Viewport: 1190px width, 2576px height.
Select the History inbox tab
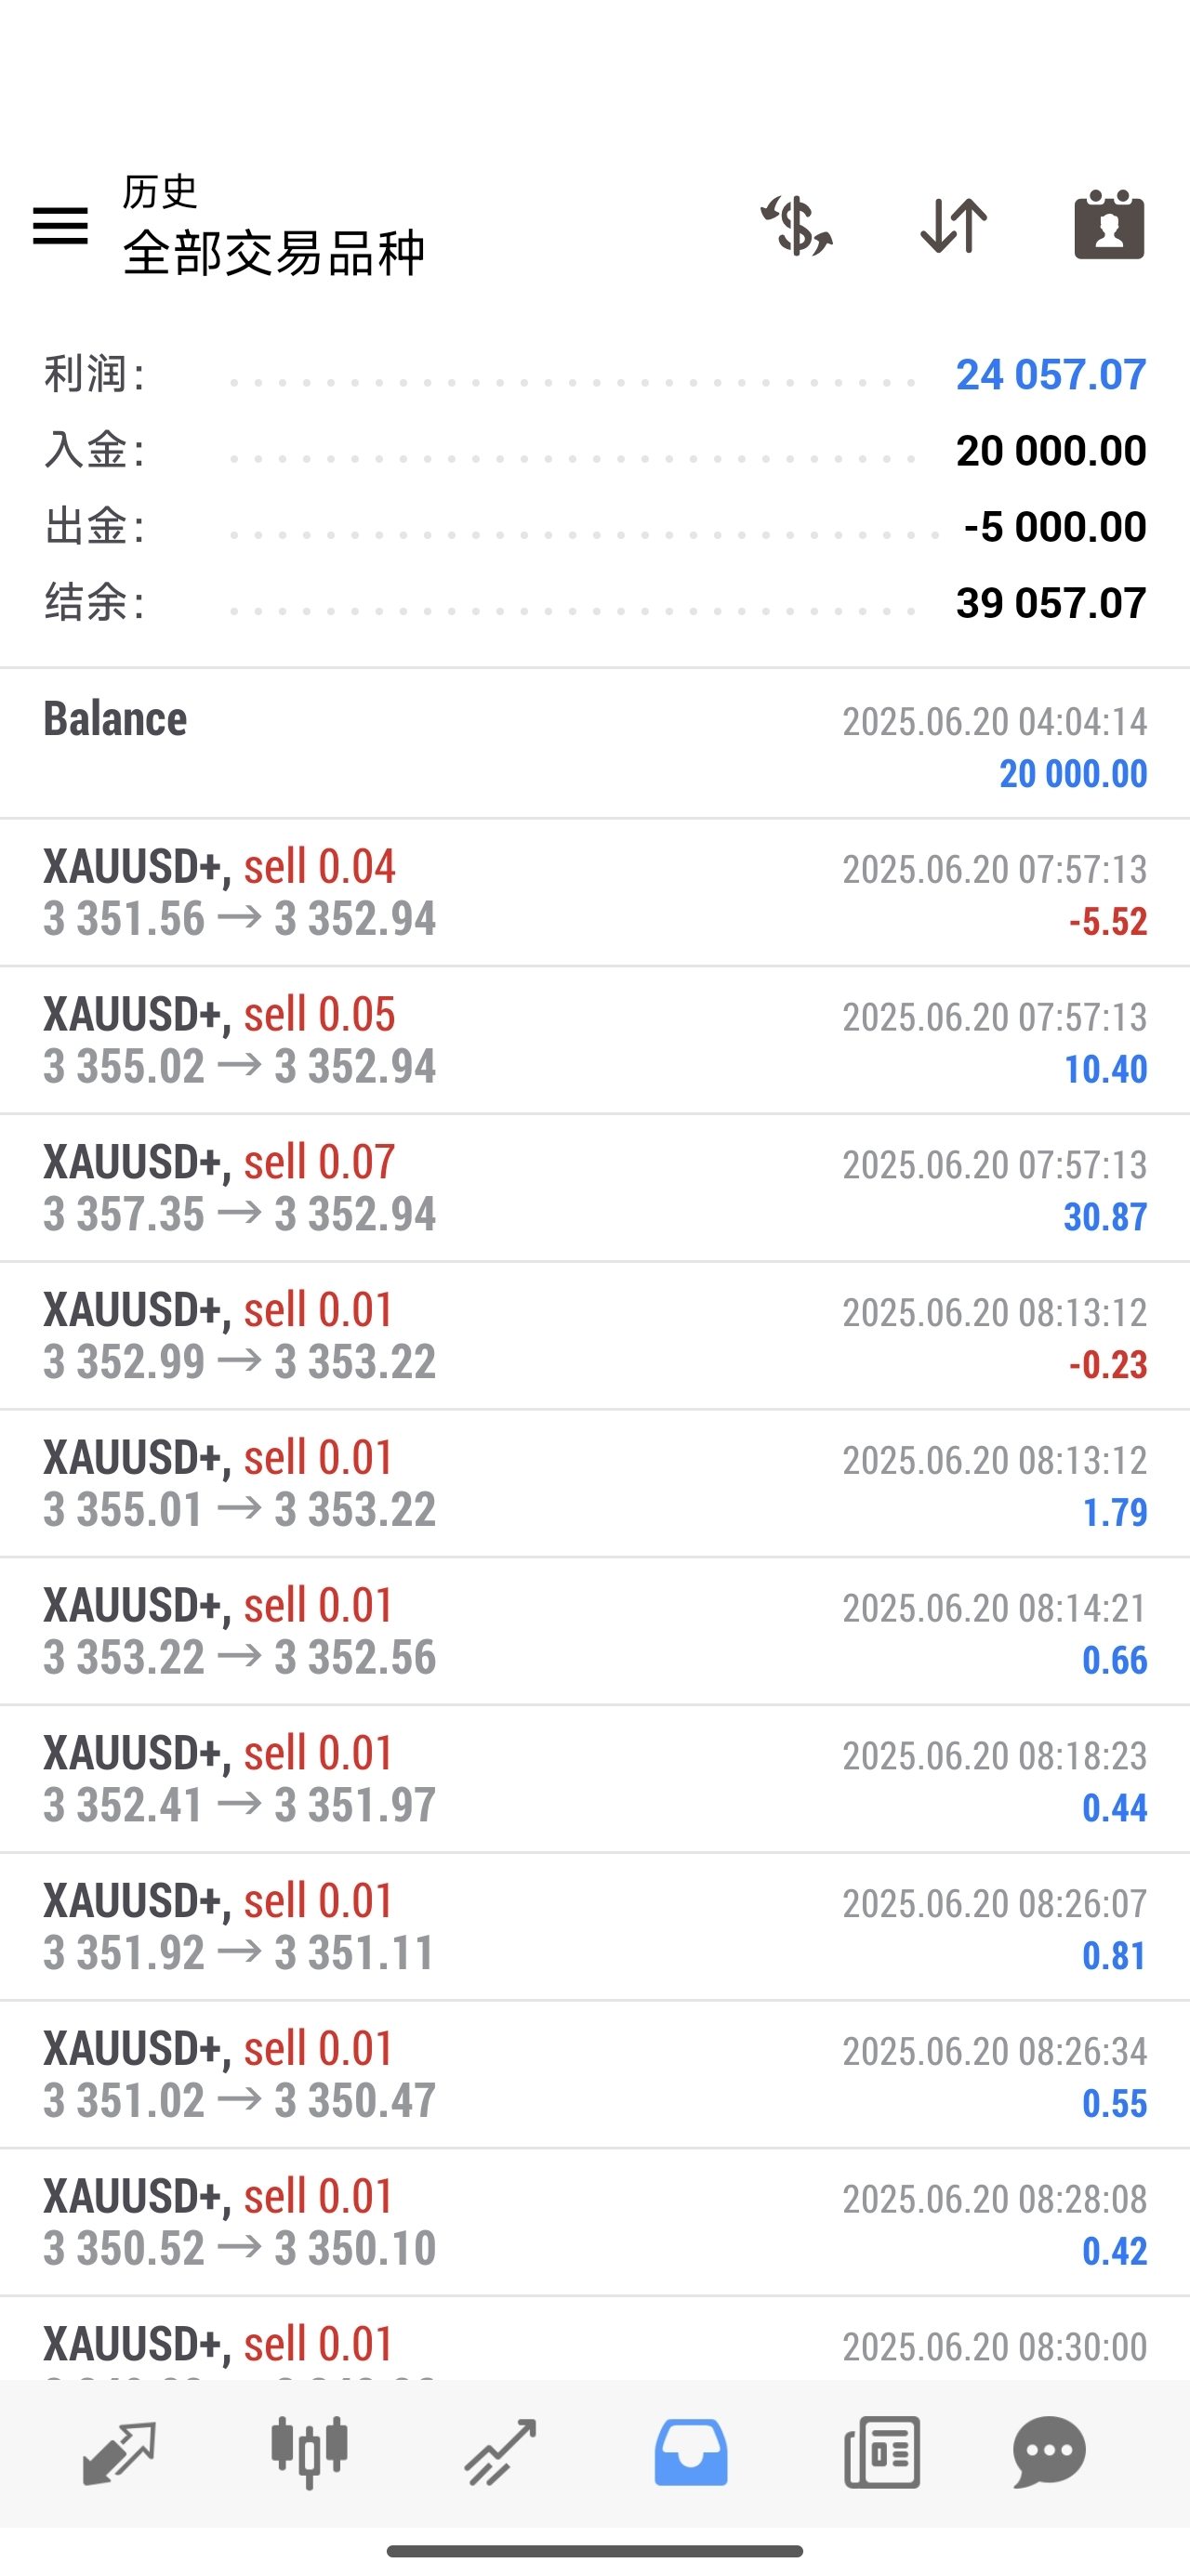tap(691, 2452)
